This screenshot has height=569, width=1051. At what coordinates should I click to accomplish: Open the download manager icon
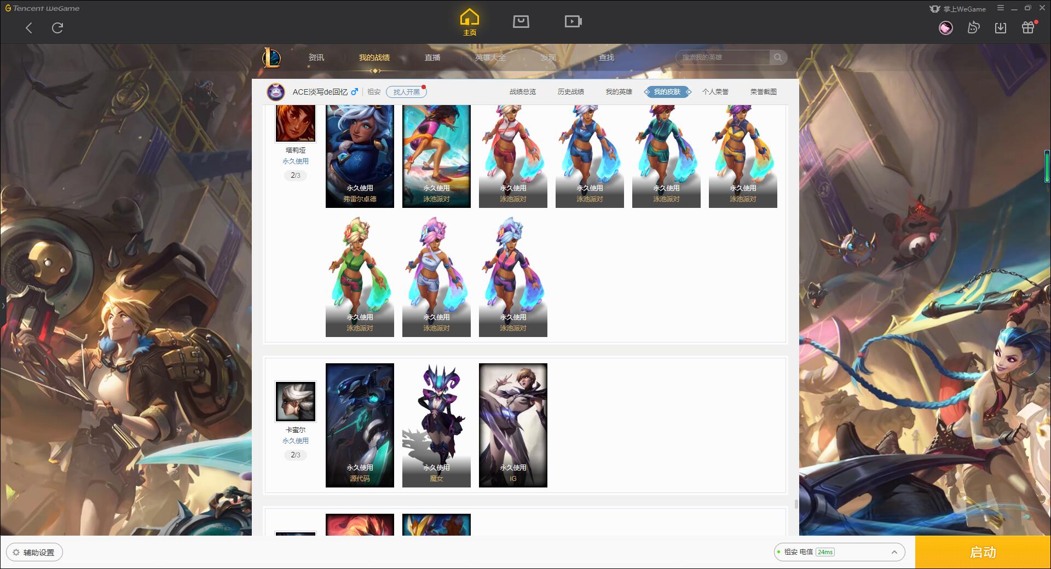pos(1001,28)
